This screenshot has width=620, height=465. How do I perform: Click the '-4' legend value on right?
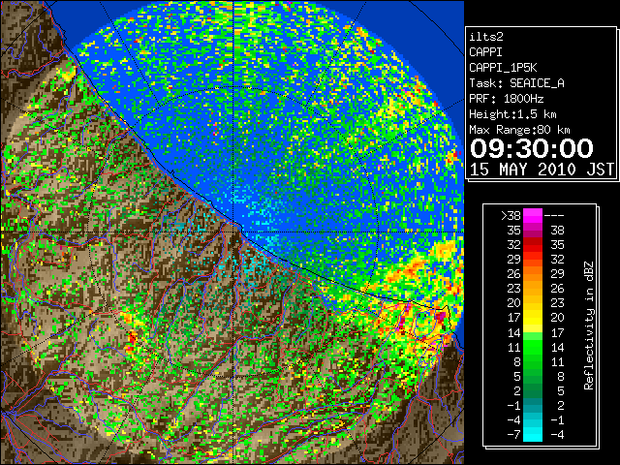[x=557, y=435]
